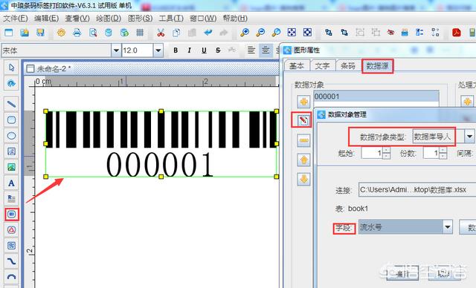The height and width of the screenshot is (288, 476).
Task: Select the straight line drawing tool
Action: [12, 104]
